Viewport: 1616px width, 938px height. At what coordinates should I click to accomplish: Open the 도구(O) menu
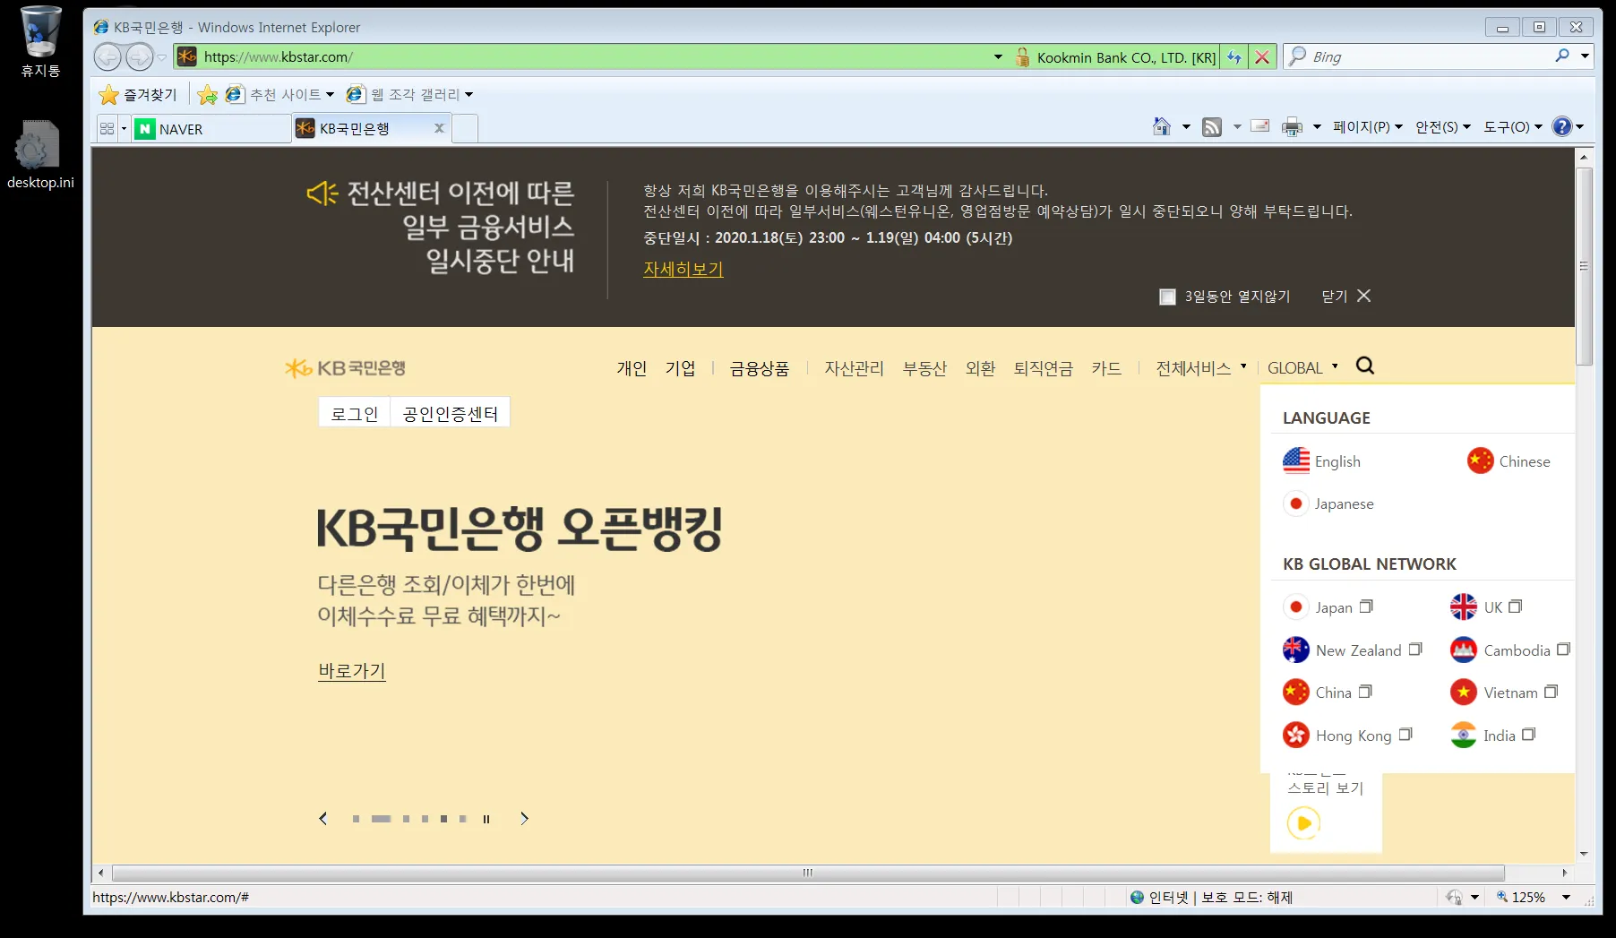point(1513,127)
